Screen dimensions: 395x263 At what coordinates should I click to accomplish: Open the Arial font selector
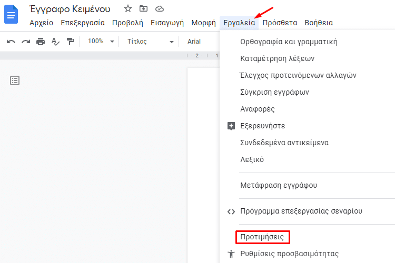point(194,41)
